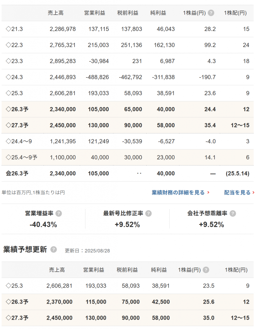255x329 pixels.
Task: Click -40.43% operating growth value
Action: click(43, 225)
